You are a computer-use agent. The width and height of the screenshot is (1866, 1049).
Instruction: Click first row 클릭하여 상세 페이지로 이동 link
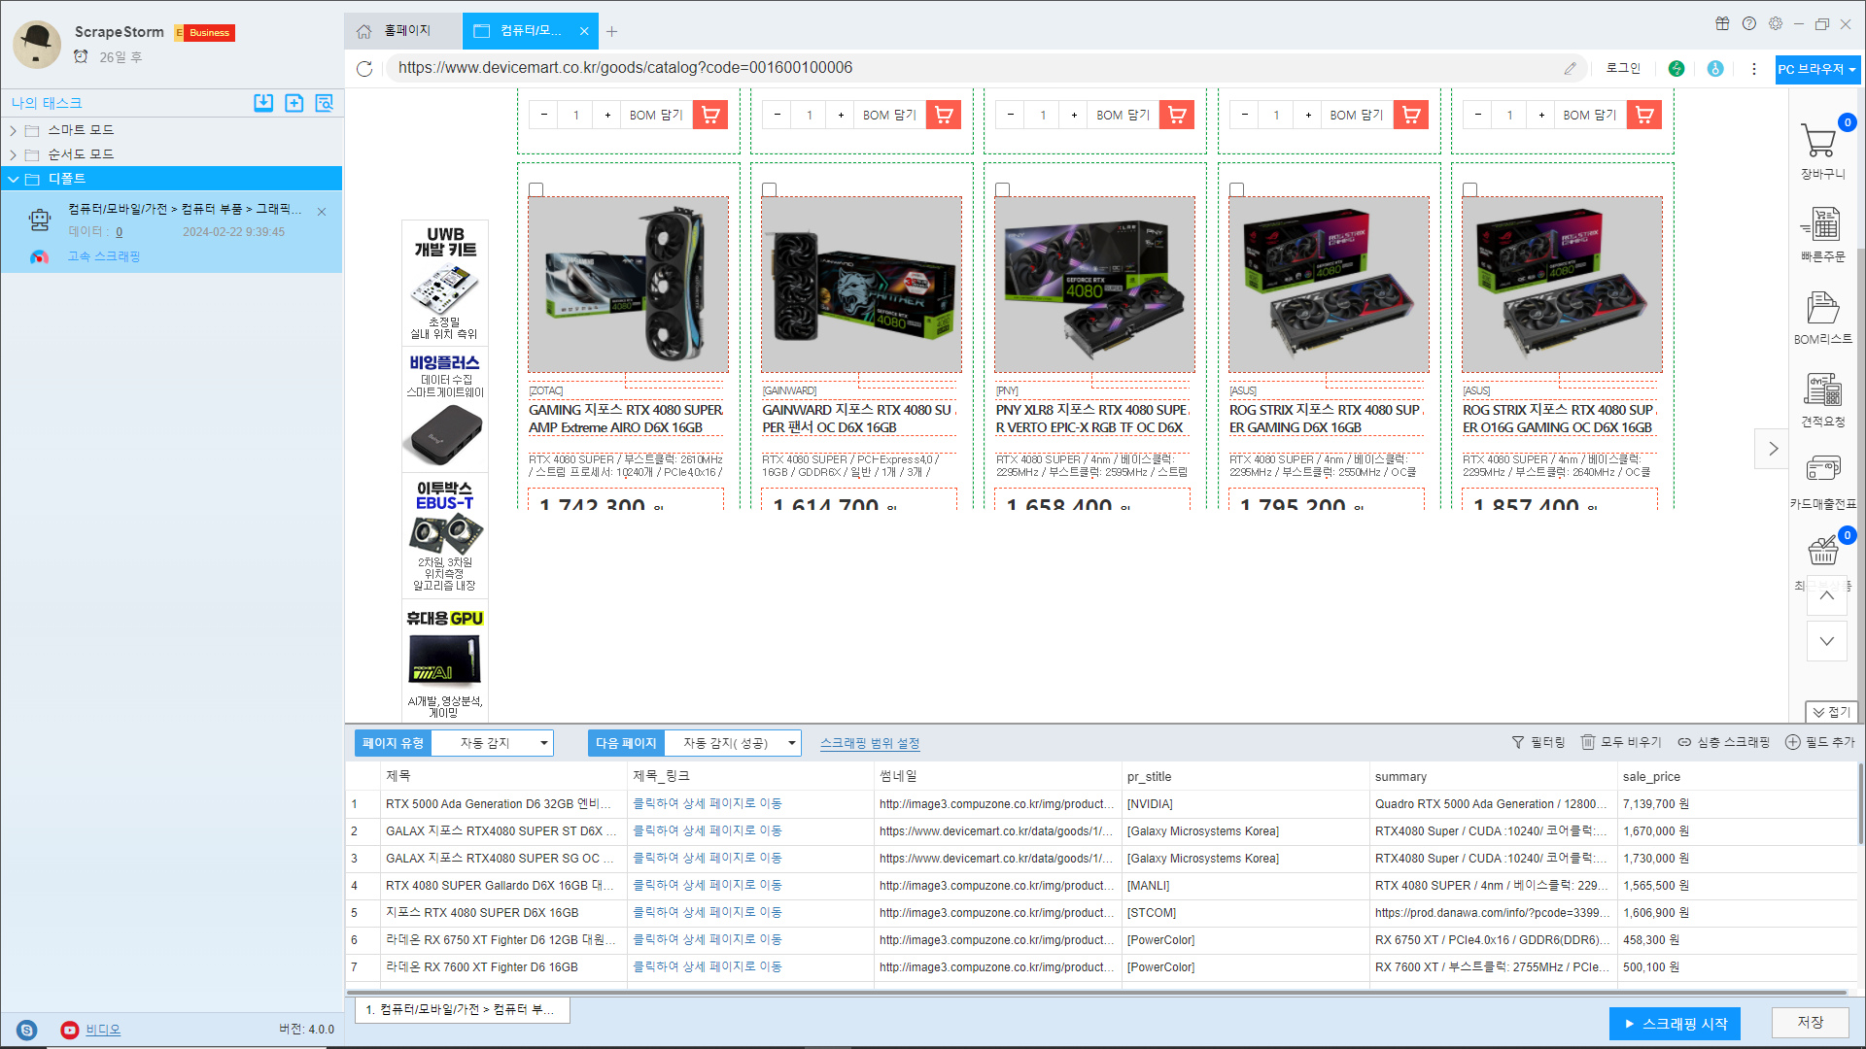708,804
